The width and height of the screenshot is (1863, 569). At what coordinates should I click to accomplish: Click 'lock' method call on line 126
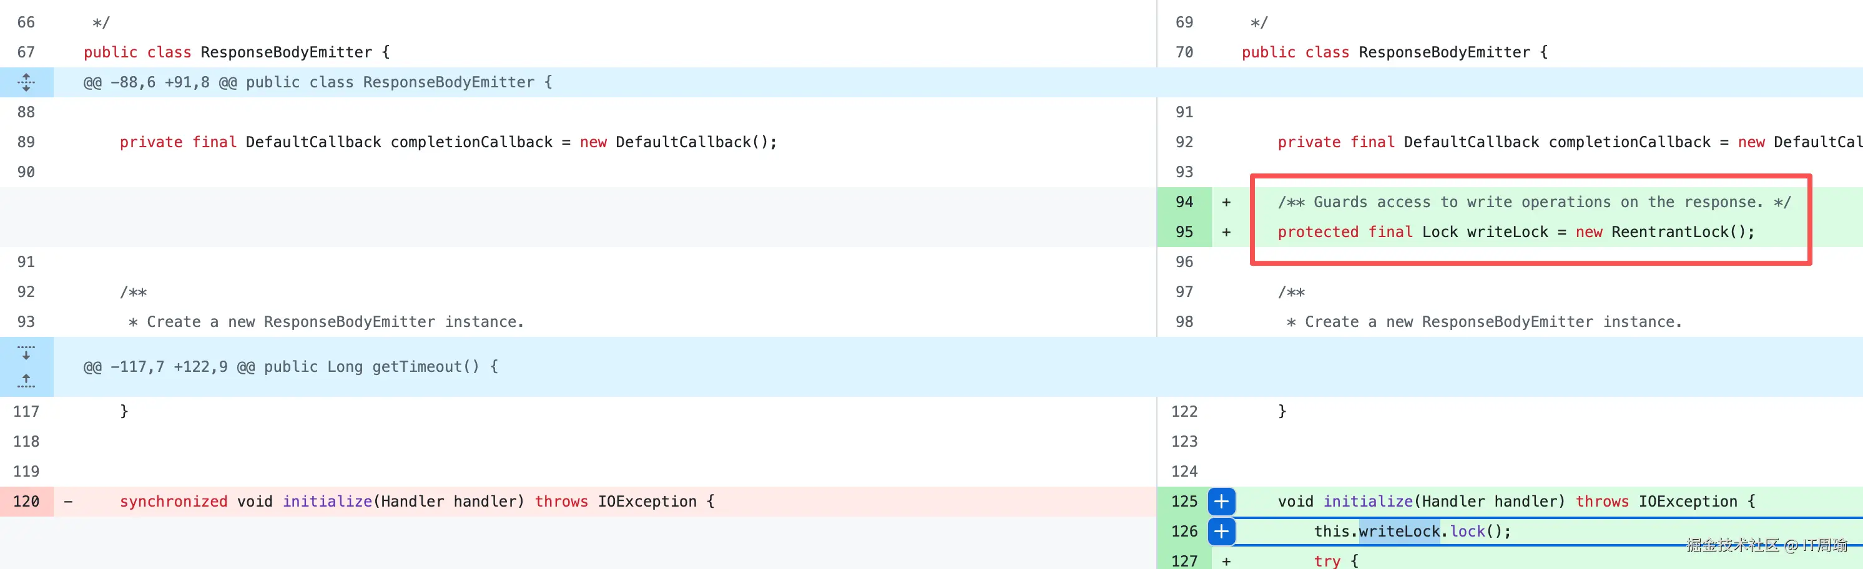(x=1467, y=532)
